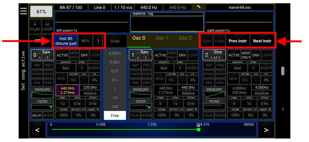Open oscillator 0 steps -12 selector

tap(62, 104)
